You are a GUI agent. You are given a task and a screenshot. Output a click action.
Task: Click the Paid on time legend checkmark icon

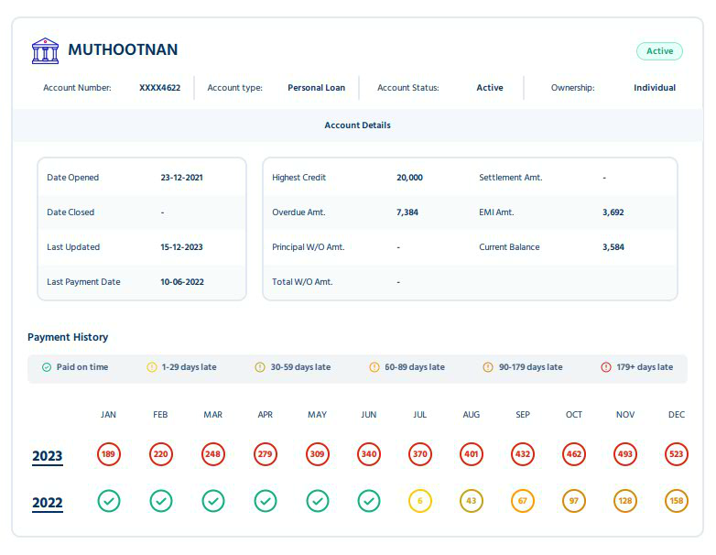(x=47, y=367)
